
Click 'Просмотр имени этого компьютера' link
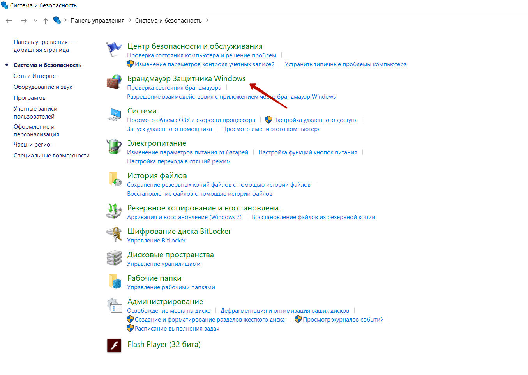point(271,129)
